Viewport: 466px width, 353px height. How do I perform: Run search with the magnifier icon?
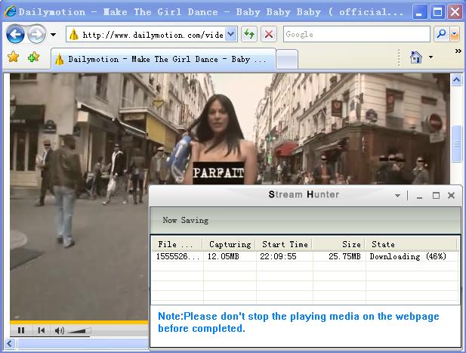tap(442, 34)
